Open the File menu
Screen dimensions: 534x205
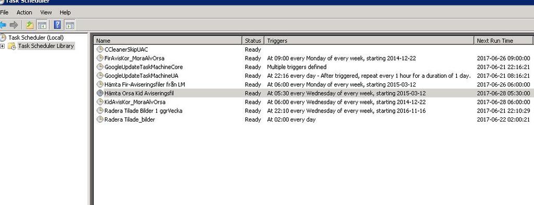4,13
